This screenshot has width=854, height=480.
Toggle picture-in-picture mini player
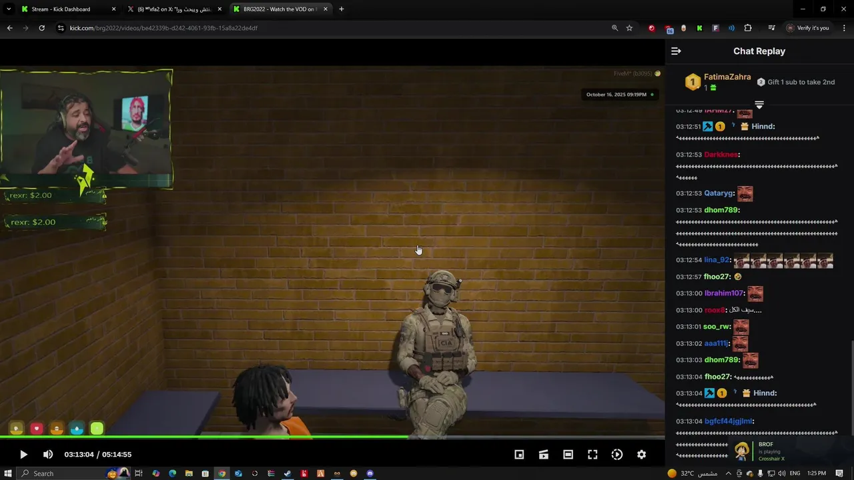519,455
